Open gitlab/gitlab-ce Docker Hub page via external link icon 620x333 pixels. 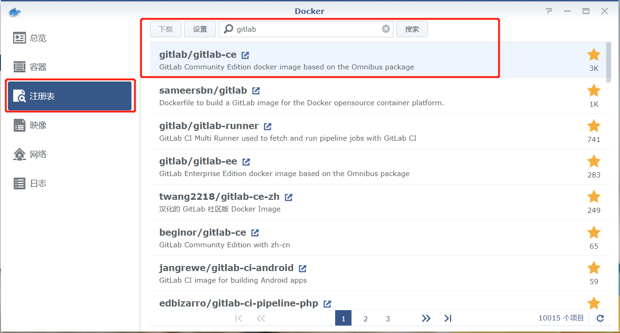coord(245,54)
